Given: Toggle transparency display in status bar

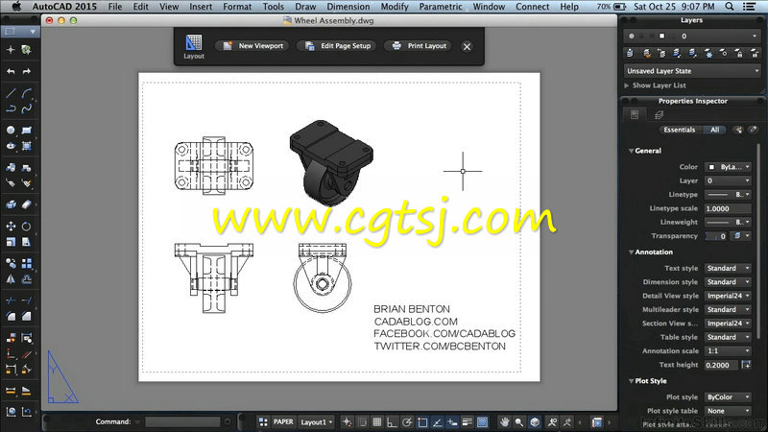Looking at the screenshot, I should click(x=483, y=421).
